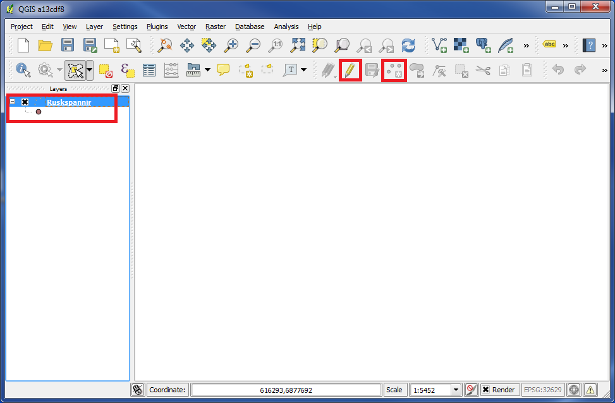Screen dimensions: 615x403
Task: Close the Layers panel
Action: 125,88
